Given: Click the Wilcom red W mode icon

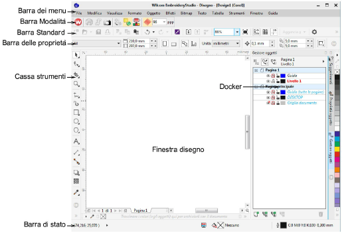Looking at the screenshot, I should coord(78,22).
